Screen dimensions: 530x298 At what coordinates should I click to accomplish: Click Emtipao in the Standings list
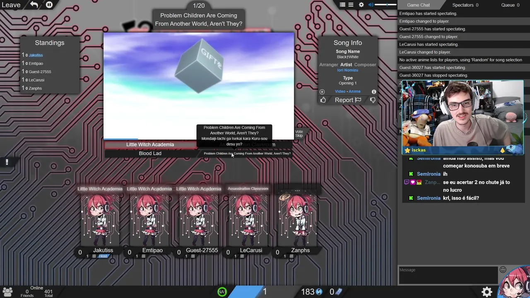click(x=36, y=63)
